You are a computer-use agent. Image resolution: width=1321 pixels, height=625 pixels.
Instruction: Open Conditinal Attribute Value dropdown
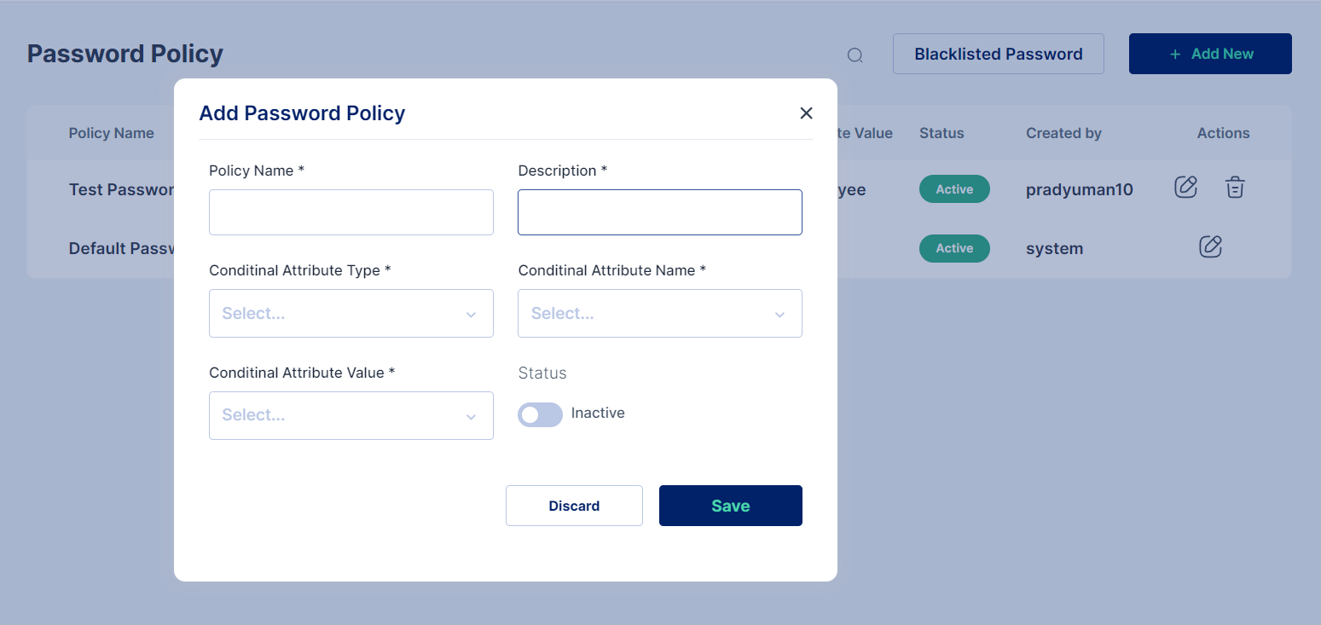351,415
